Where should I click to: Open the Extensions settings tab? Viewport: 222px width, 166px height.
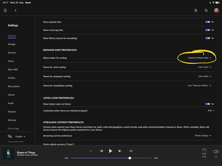[x=13, y=128]
